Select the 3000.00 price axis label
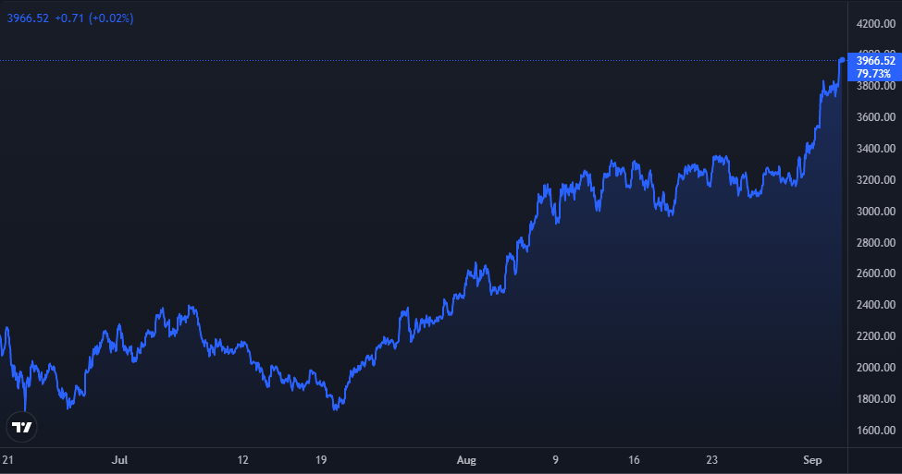The width and height of the screenshot is (902, 474). [x=875, y=212]
